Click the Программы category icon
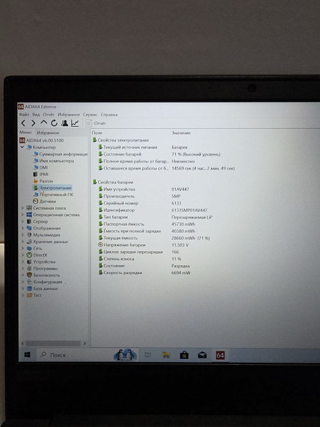This screenshot has height=427, width=320. coord(29,268)
